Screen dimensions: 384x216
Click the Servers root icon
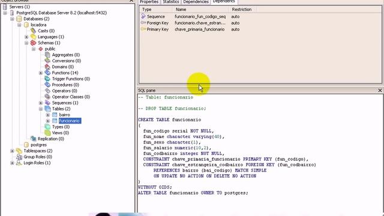(5, 7)
